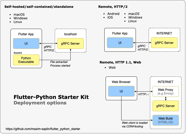Image resolution: width=188 pixels, height=136 pixels.
Task: Click the heading "Self-hosted/self-contained/standalone"
Action: click(x=39, y=7)
